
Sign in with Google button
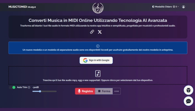96,60
